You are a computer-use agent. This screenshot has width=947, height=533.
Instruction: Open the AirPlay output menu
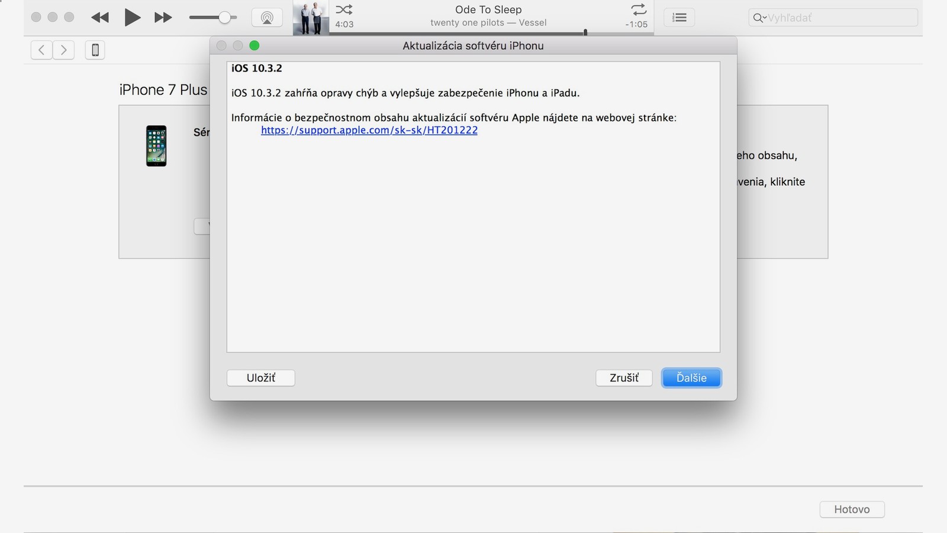pyautogui.click(x=267, y=18)
